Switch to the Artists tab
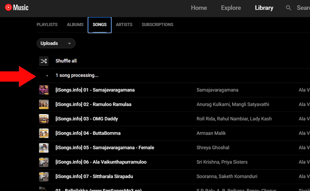 [x=124, y=25]
